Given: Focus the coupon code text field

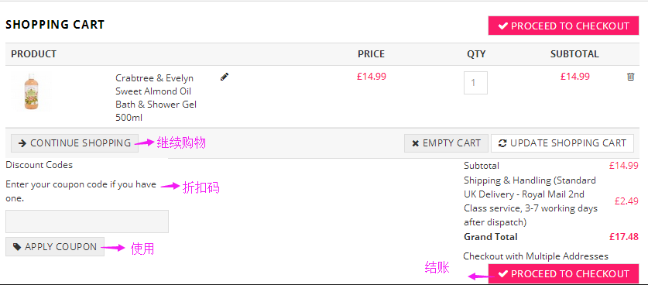Looking at the screenshot, I should pos(87,221).
